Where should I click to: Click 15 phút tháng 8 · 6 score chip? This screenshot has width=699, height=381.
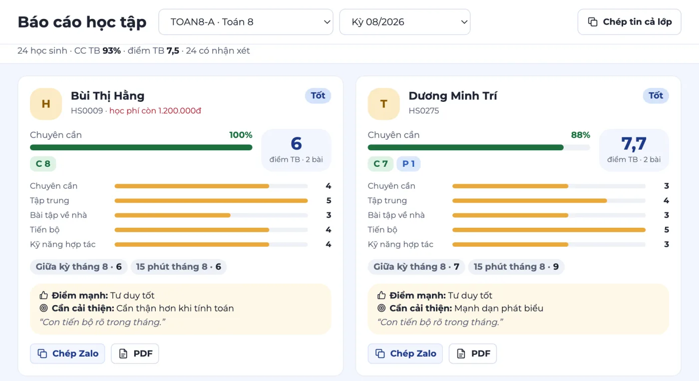(179, 267)
